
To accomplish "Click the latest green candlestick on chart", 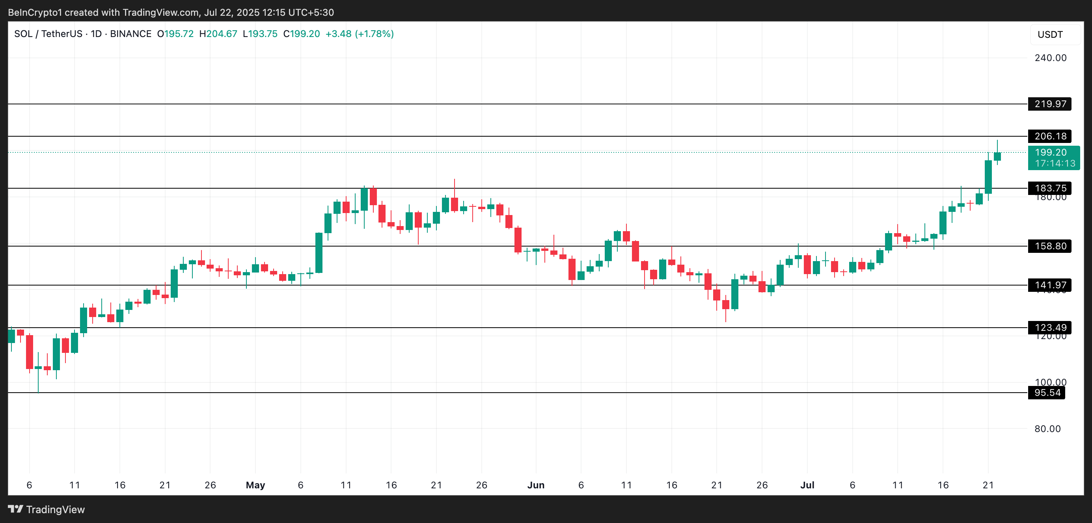I will tap(997, 156).
